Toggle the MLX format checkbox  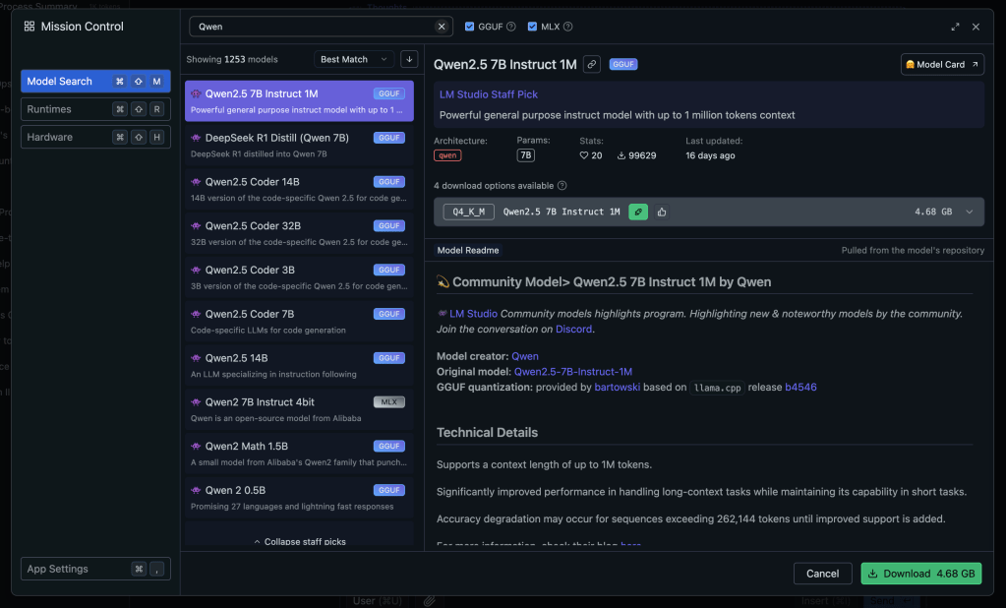point(533,27)
